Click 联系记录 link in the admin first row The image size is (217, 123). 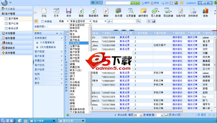pos(125,37)
